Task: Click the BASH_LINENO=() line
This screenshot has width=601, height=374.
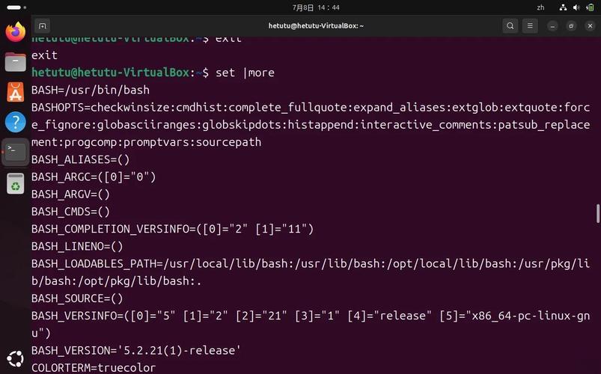Action: (77, 246)
